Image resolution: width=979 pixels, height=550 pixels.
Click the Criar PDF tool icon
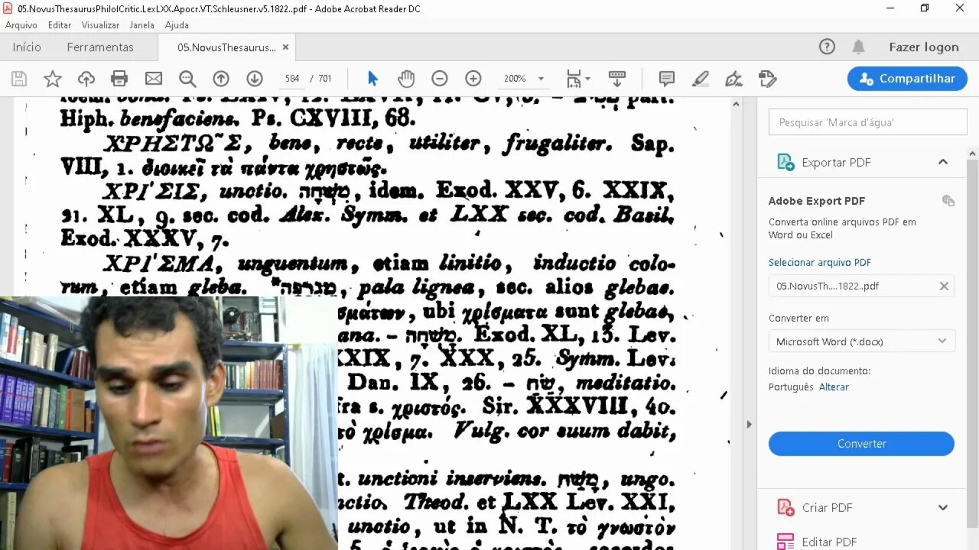(785, 507)
